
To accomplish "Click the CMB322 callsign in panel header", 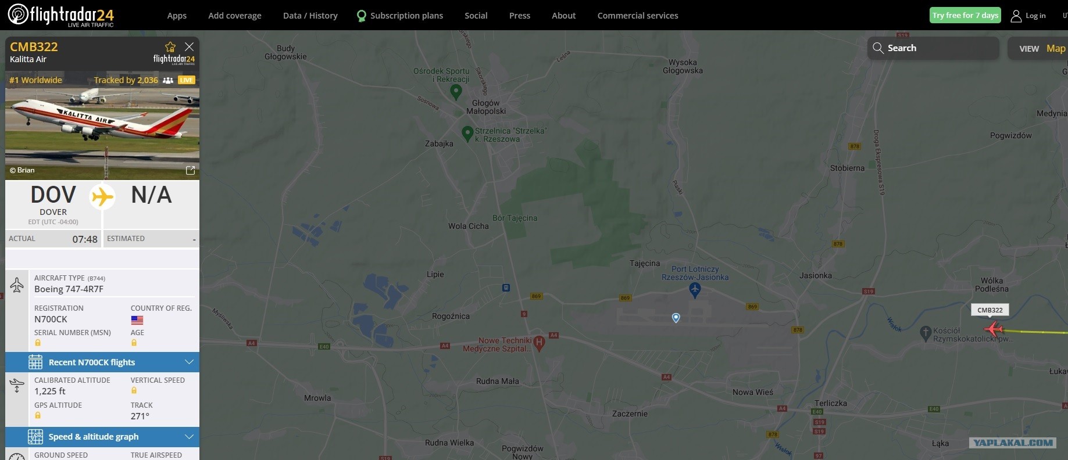I will click(x=34, y=47).
